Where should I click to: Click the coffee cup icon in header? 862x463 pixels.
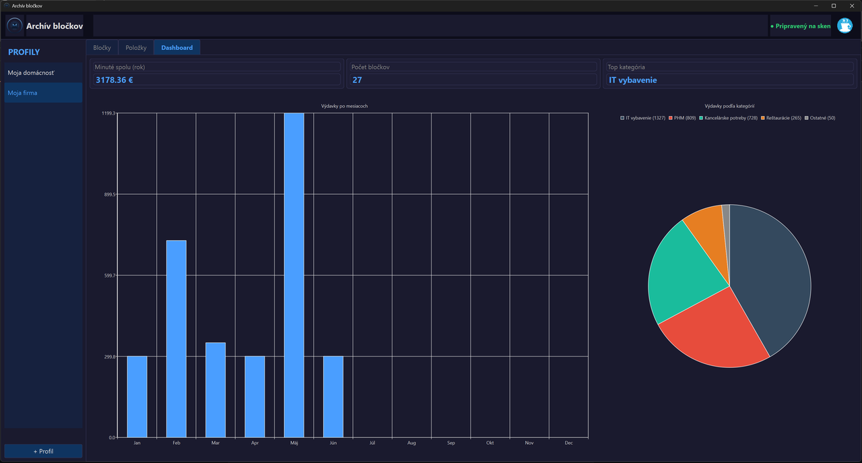click(x=844, y=26)
